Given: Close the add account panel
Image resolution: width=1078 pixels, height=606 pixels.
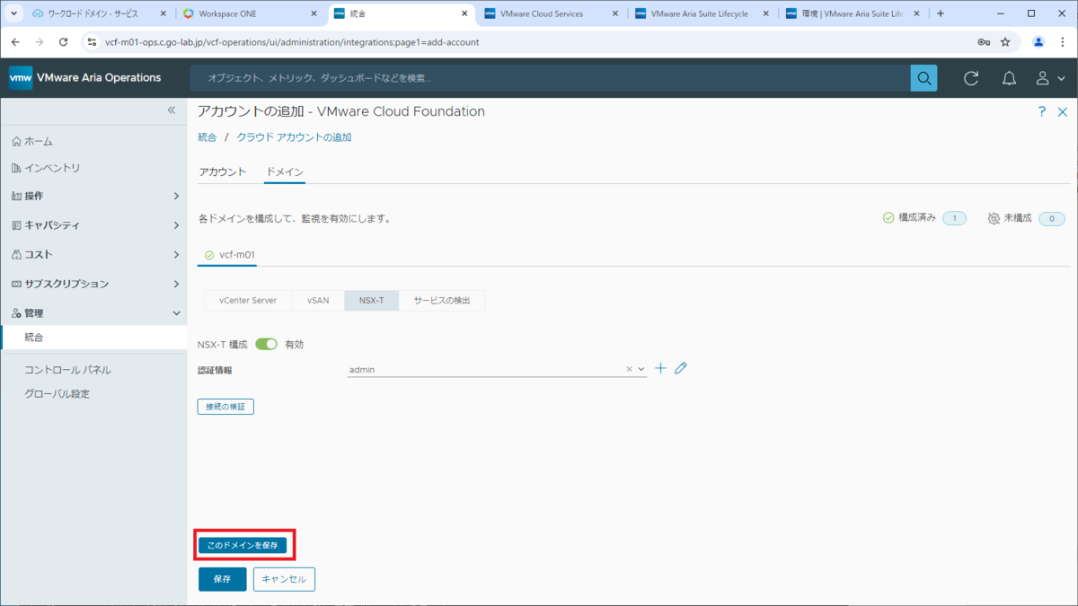Looking at the screenshot, I should click(1064, 112).
